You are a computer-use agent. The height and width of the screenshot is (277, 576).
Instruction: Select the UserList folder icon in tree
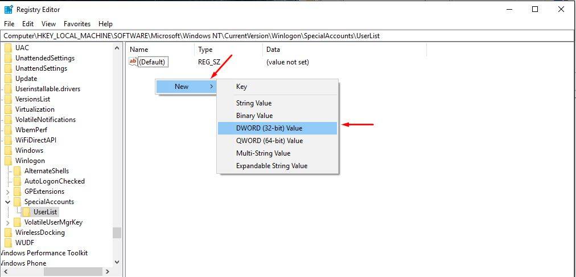point(26,212)
